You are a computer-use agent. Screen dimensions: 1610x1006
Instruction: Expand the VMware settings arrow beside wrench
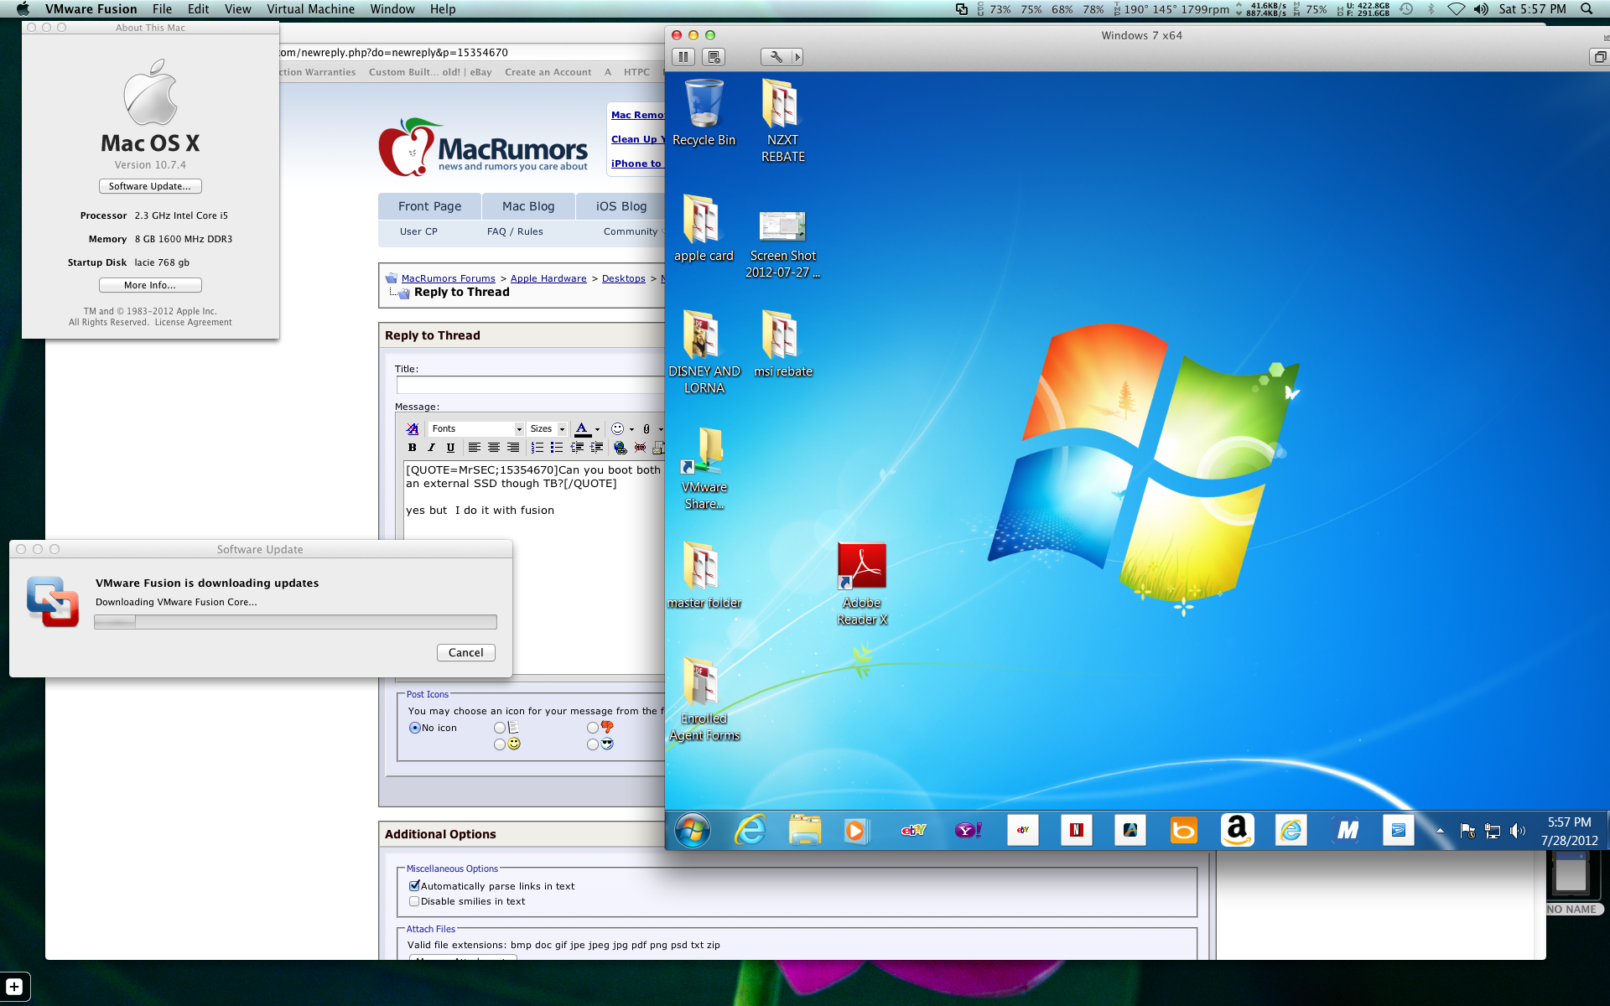(x=797, y=57)
